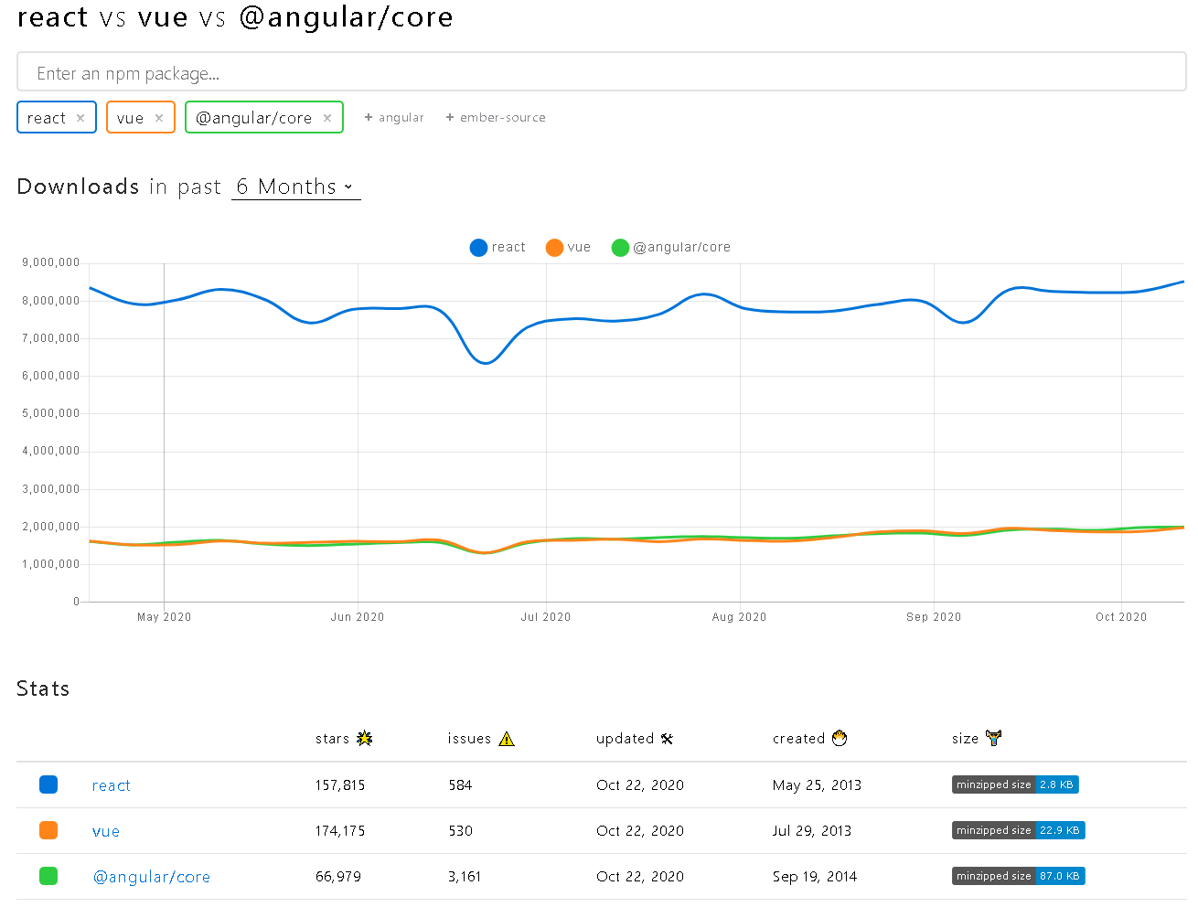Screen dimensions: 1198x907
Task: Click the Jul 2020 axis label
Action: tap(546, 617)
